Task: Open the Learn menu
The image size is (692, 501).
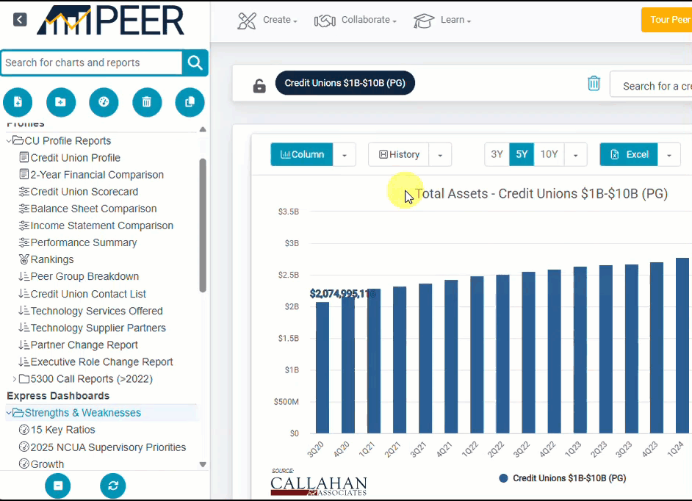Action: point(442,21)
